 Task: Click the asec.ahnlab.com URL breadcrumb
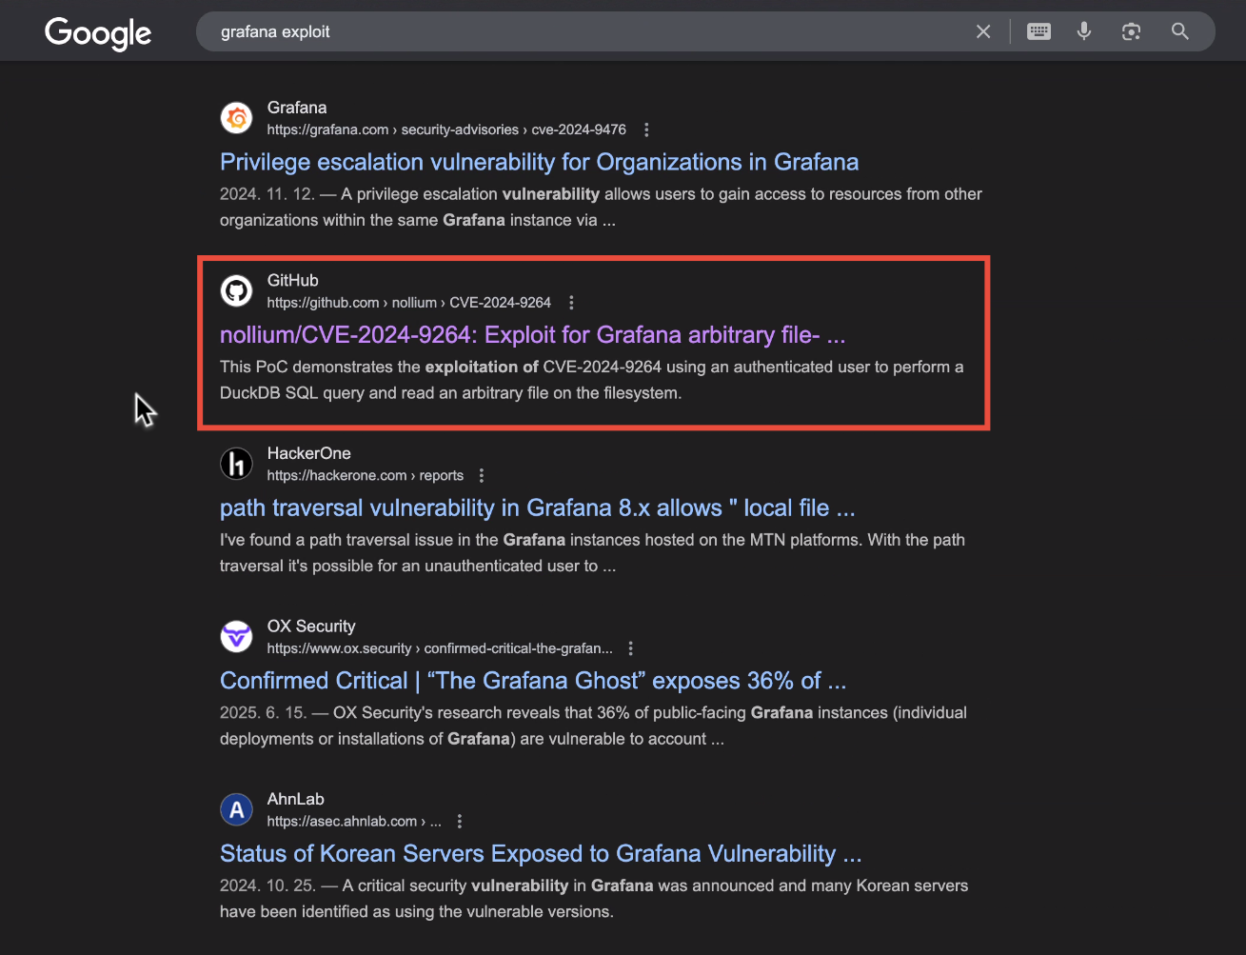[354, 821]
